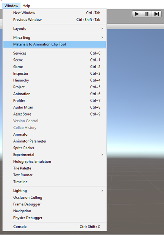Select Console at menu bottom
Screen dimensions: 164x235
click(x=55, y=227)
